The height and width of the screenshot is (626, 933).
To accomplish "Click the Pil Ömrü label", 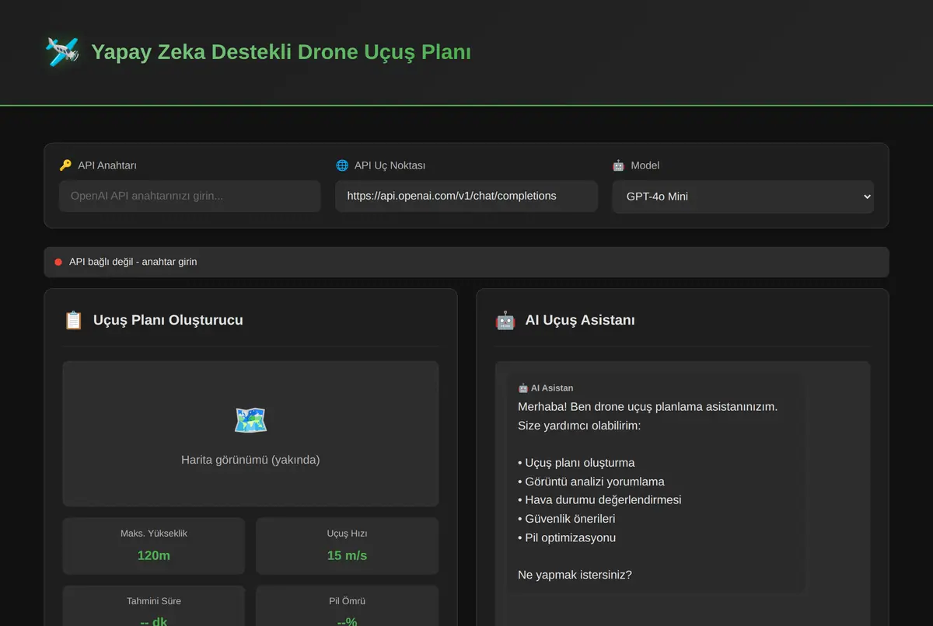I will [x=347, y=601].
